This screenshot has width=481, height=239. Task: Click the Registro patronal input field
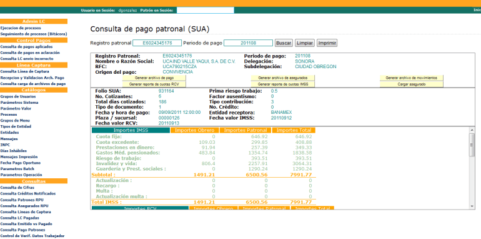click(157, 43)
